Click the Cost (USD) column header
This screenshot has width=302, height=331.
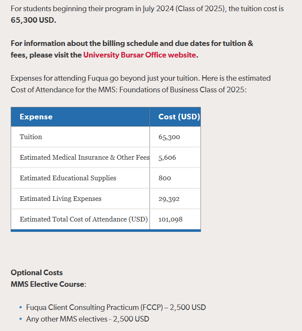pos(179,117)
